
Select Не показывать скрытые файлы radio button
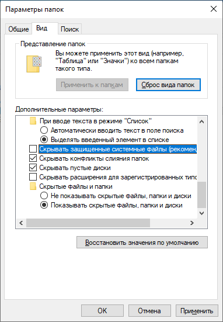(x=44, y=196)
